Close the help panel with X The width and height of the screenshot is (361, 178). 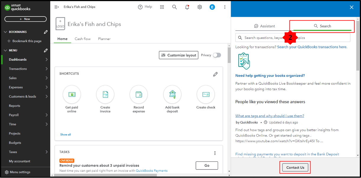[x=352, y=7]
